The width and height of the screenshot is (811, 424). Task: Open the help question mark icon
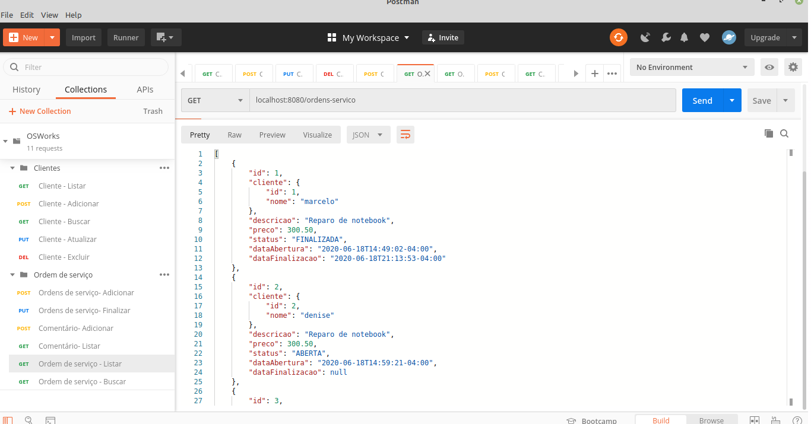click(x=797, y=420)
